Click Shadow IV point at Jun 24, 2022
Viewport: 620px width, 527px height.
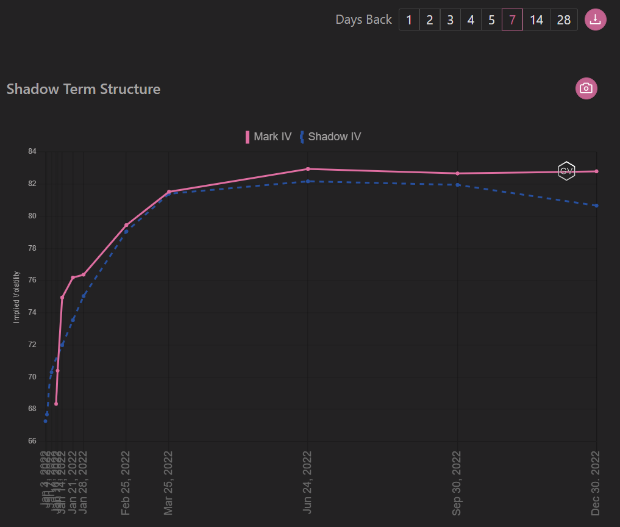point(308,181)
